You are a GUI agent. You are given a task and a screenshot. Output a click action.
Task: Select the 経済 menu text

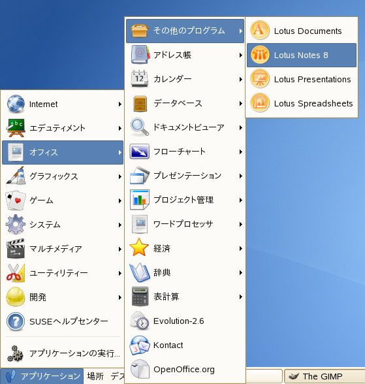pyautogui.click(x=162, y=248)
